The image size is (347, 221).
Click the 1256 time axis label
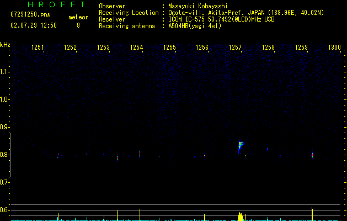pos(202,48)
